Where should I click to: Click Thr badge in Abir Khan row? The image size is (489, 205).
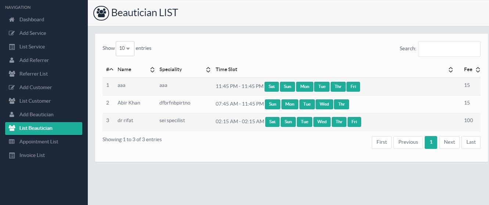[341, 104]
